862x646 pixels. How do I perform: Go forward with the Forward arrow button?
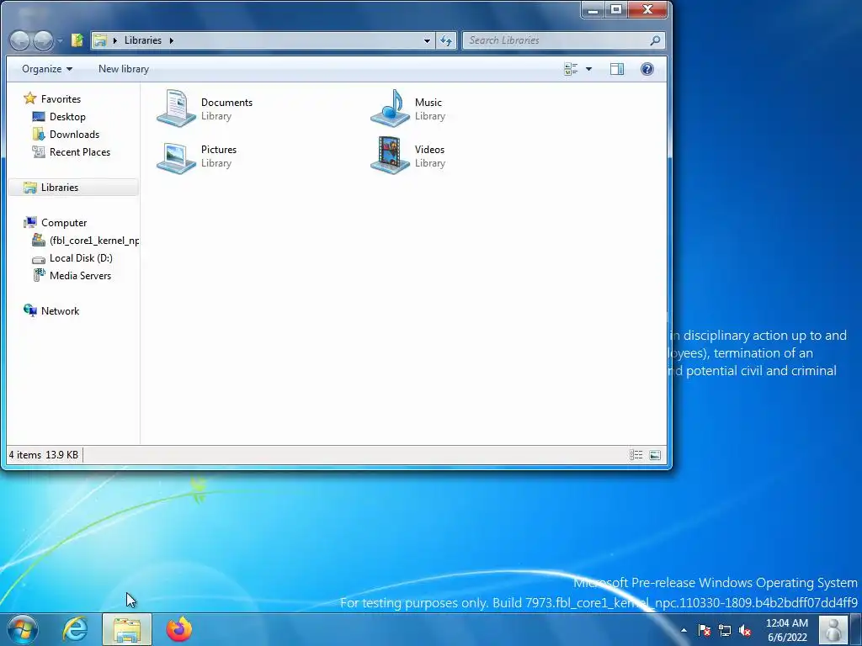[43, 40]
